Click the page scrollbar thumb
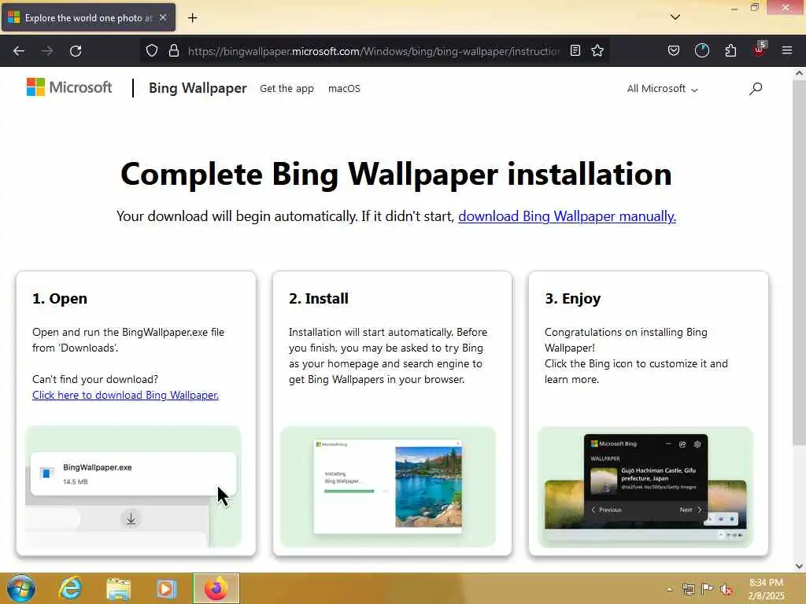 point(799,262)
